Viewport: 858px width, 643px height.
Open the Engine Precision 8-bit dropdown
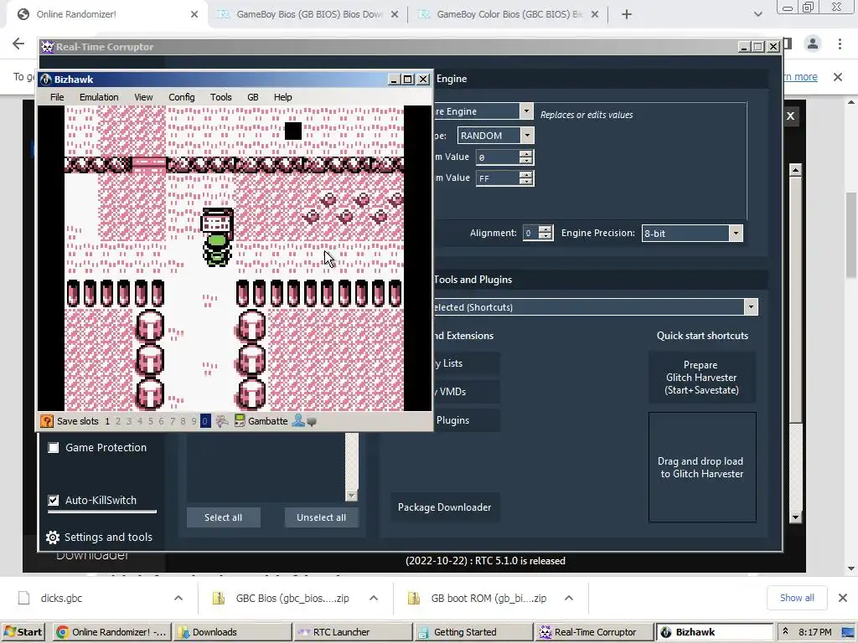coord(736,233)
